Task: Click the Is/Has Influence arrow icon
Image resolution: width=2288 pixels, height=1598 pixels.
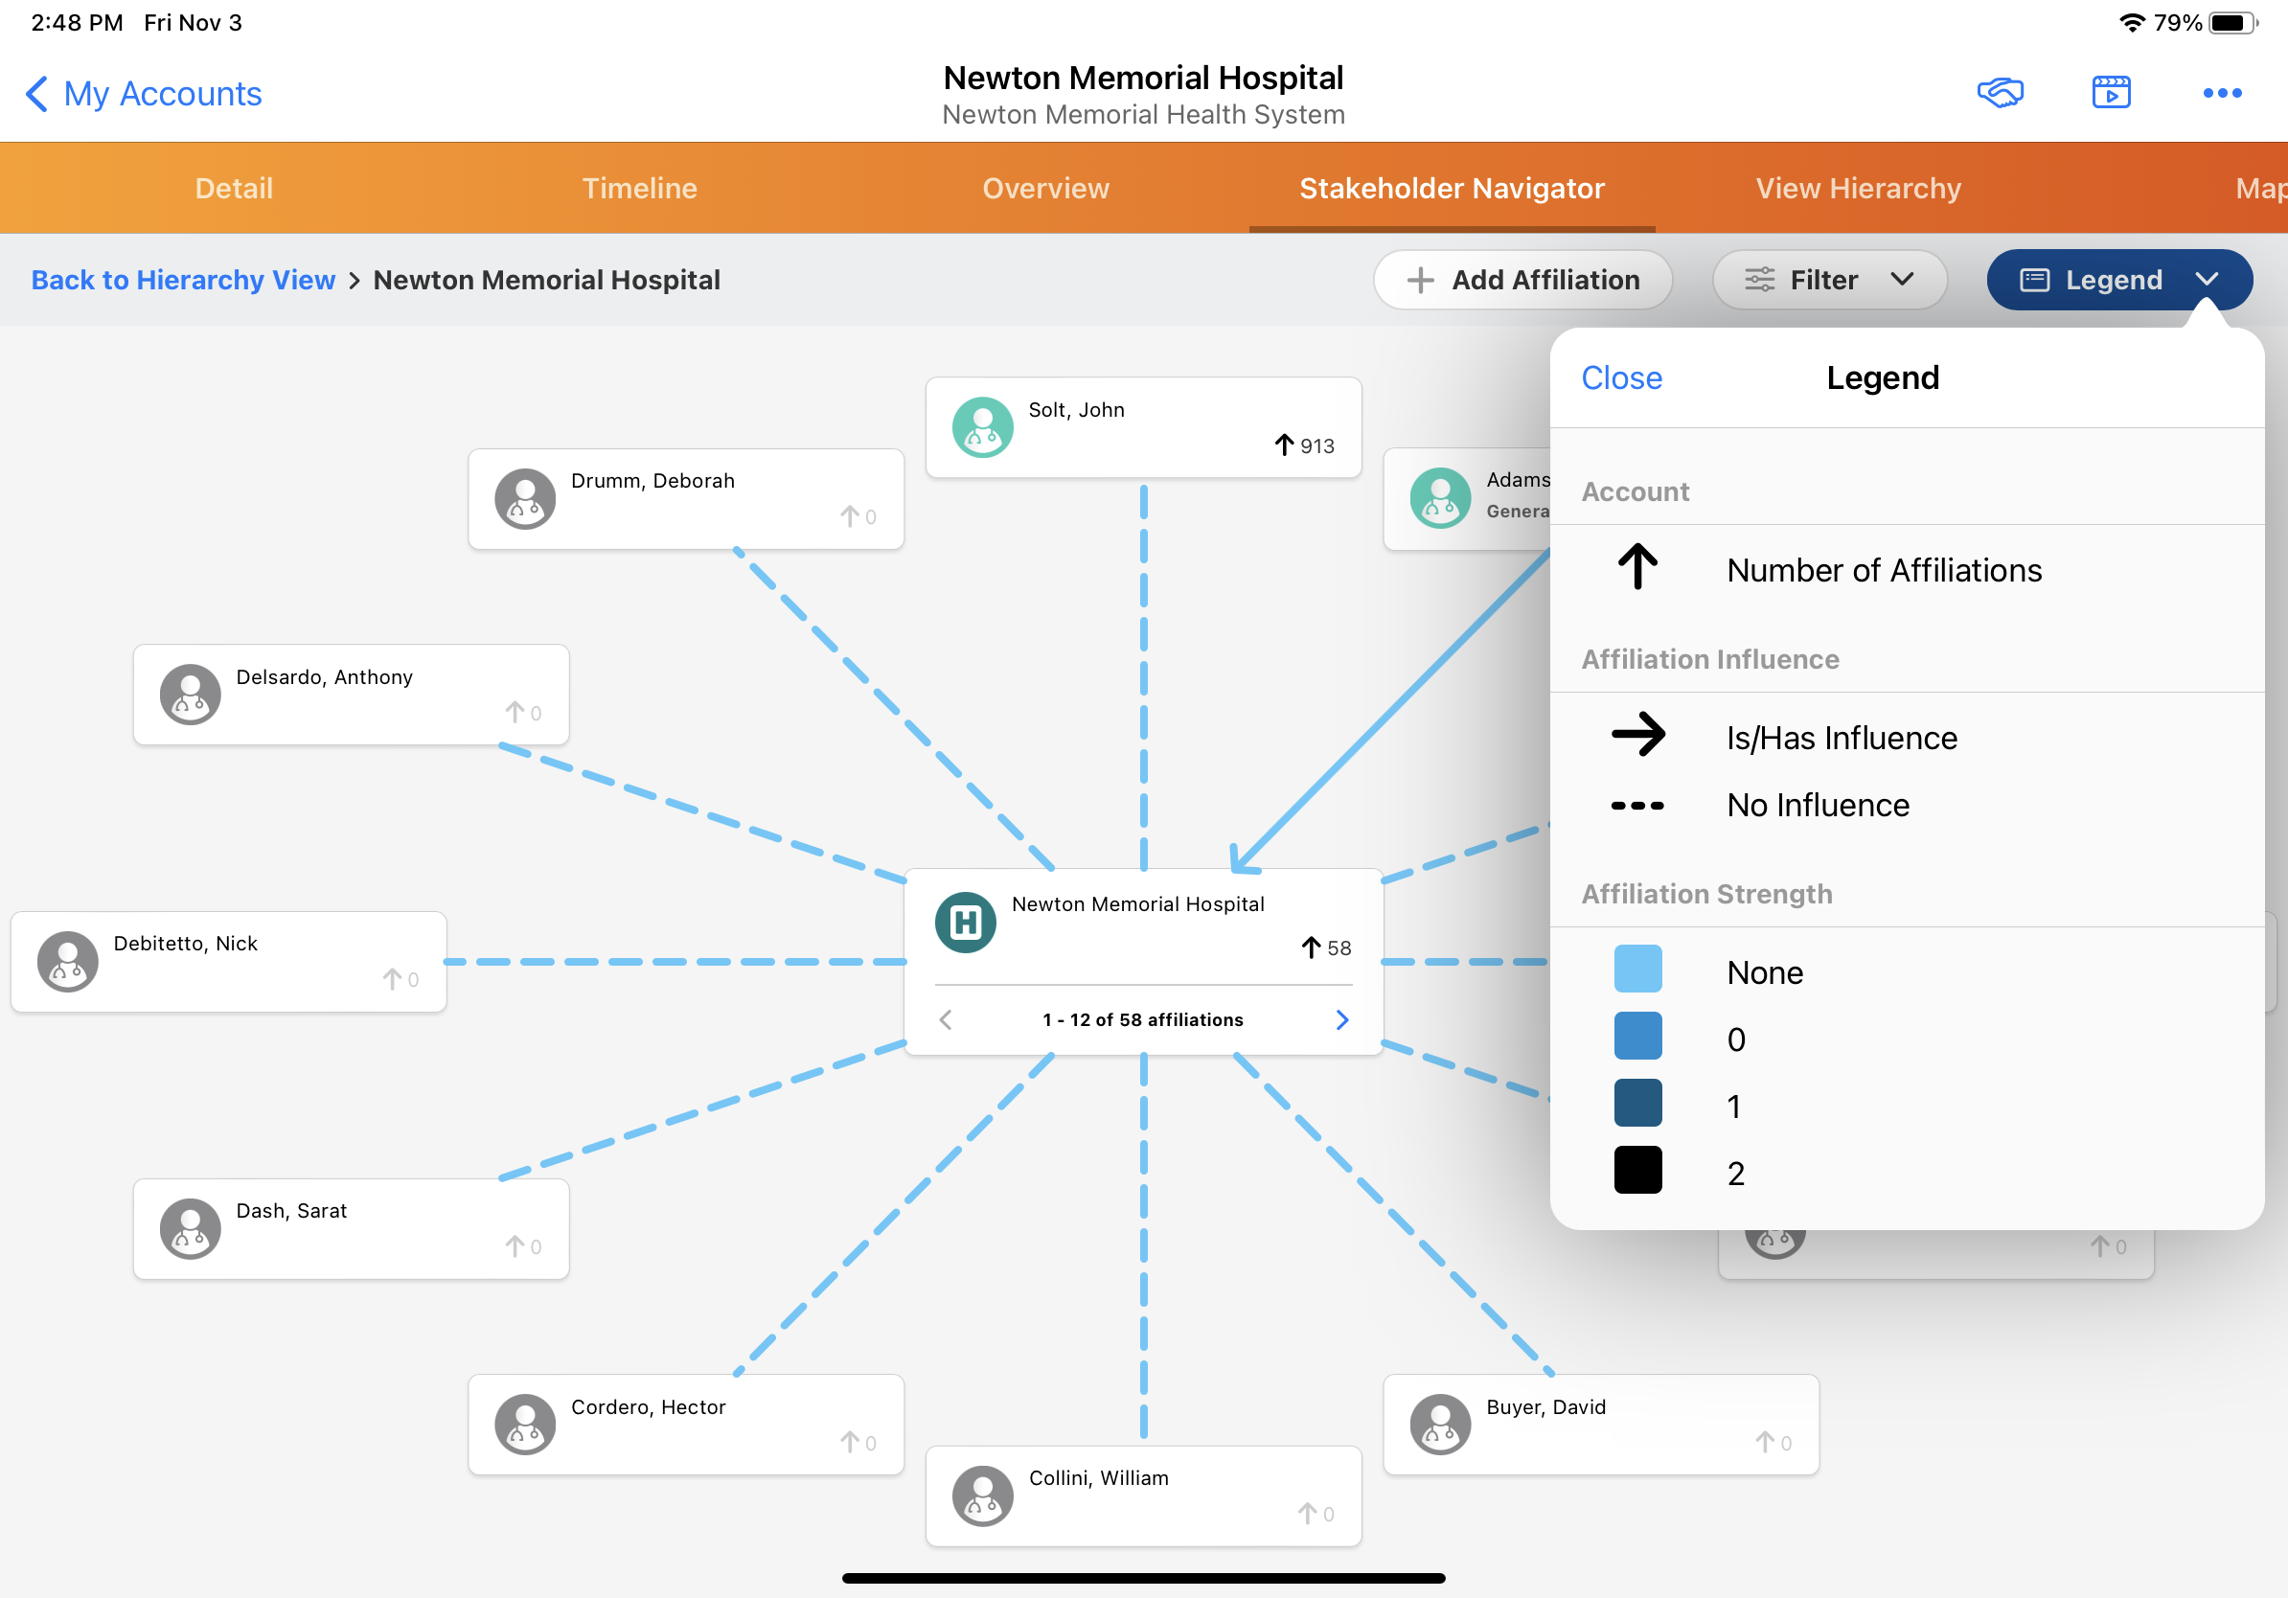Action: 1636,735
